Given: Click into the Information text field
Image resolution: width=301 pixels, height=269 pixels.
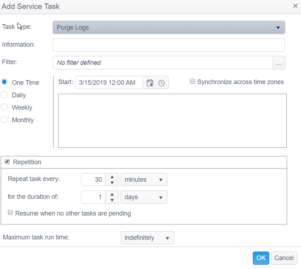Looking at the screenshot, I should pos(169,45).
